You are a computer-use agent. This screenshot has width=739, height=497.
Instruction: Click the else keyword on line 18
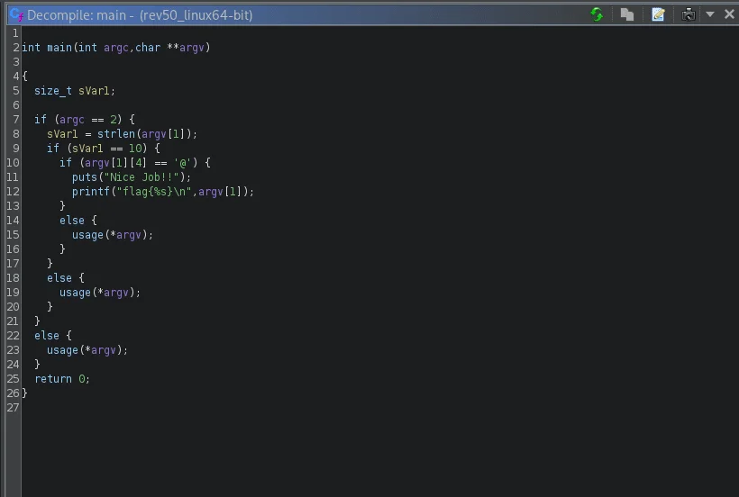click(59, 278)
